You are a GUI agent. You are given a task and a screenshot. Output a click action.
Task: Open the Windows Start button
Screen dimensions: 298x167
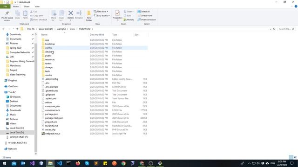tap(4, 163)
